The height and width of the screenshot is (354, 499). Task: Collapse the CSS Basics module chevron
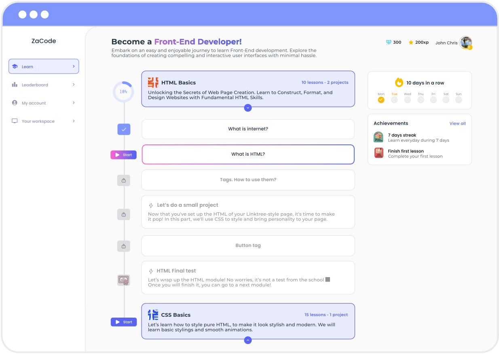(248, 340)
